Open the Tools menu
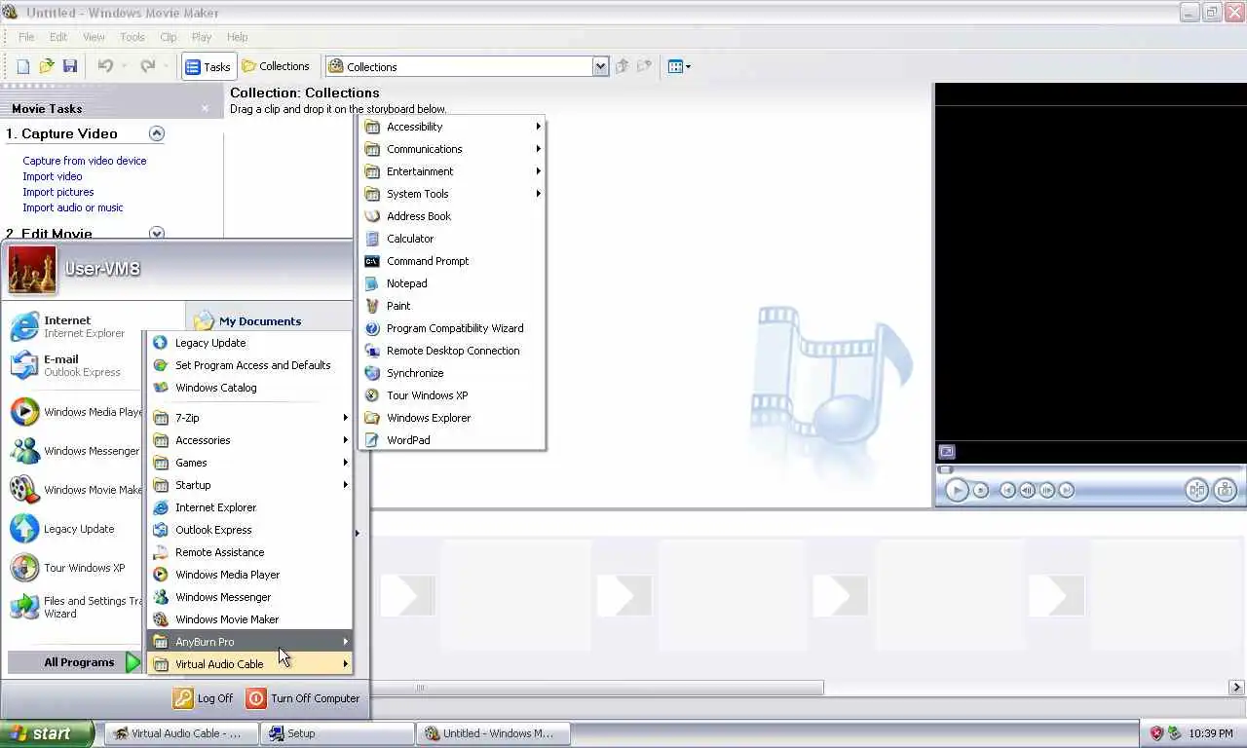The width and height of the screenshot is (1247, 748). tap(132, 37)
